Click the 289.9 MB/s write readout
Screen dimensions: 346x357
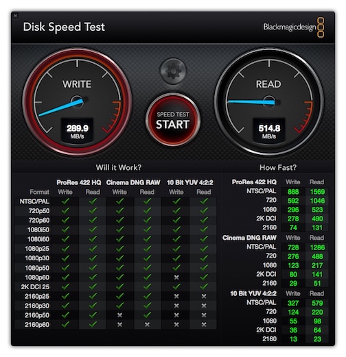77,132
